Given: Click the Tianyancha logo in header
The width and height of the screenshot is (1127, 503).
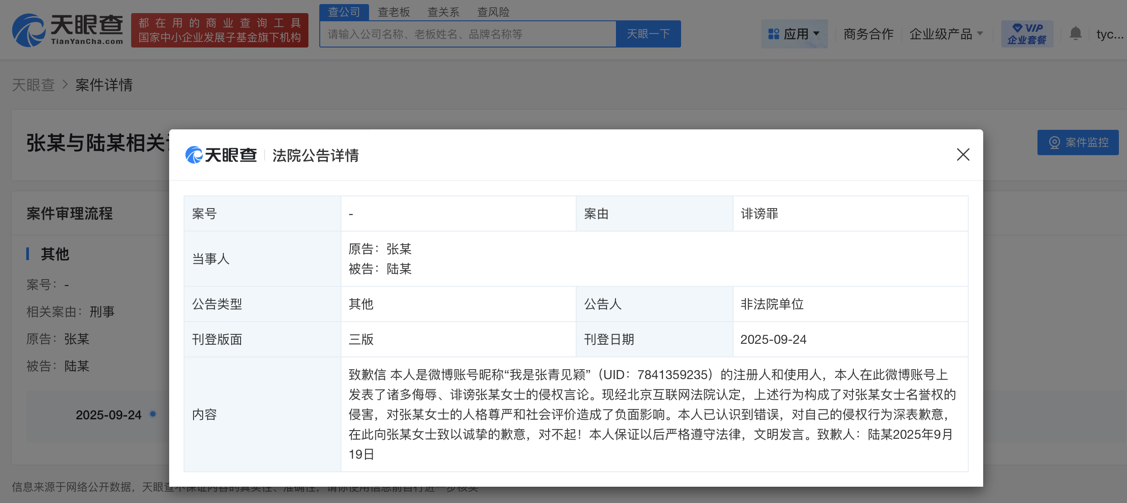Looking at the screenshot, I should 68,30.
